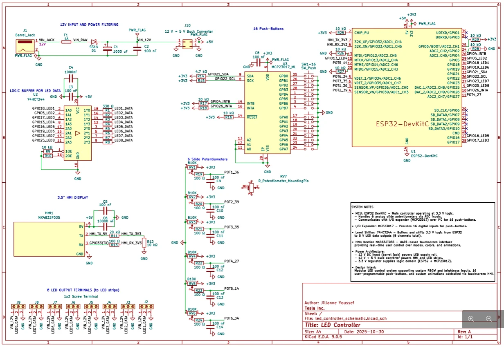Select the RV6 B10K slide potentiometer
This screenshot has width=504, height=347.
pyautogui.click(x=192, y=313)
